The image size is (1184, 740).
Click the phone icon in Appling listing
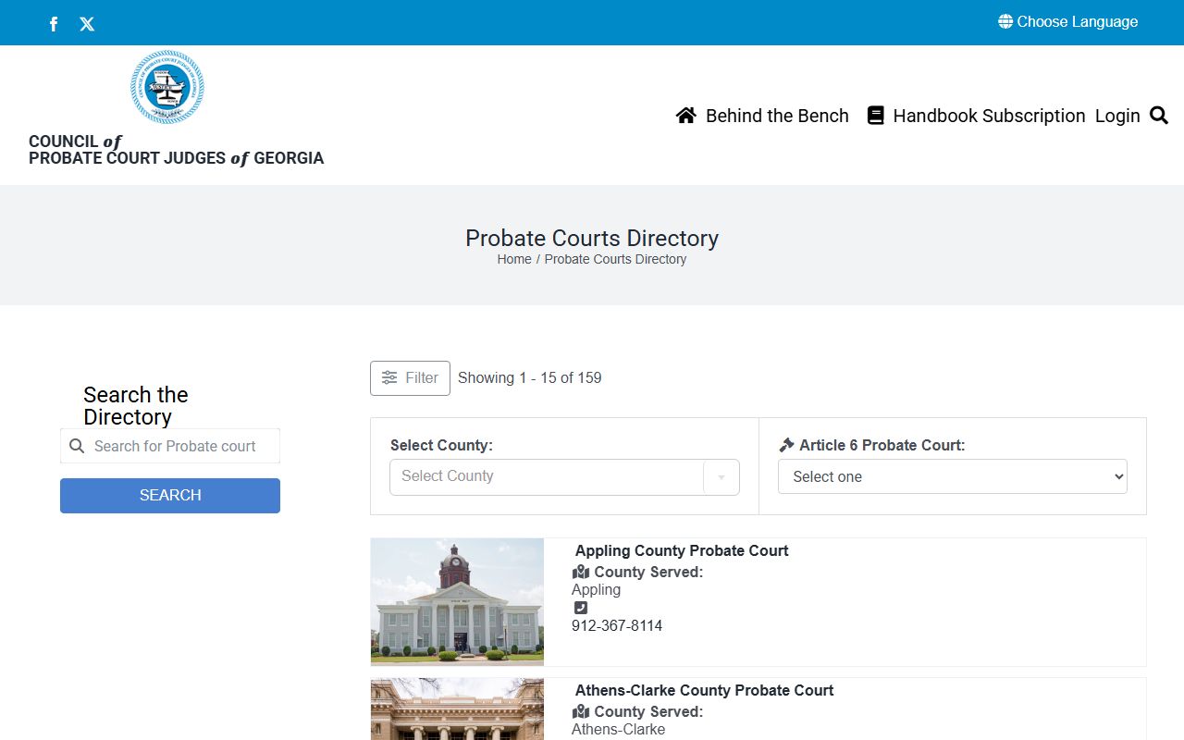(580, 608)
